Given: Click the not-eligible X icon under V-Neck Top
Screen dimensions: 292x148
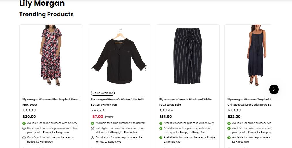Looking at the screenshot, I should pyautogui.click(x=92, y=128).
